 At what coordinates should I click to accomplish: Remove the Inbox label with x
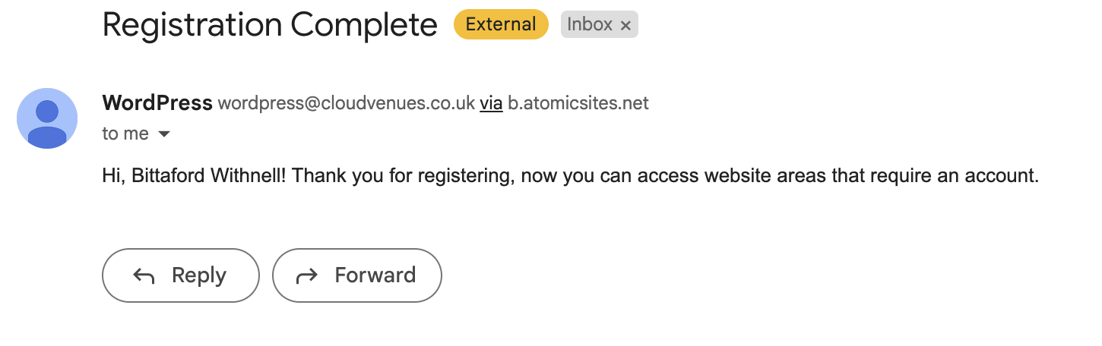coord(625,26)
